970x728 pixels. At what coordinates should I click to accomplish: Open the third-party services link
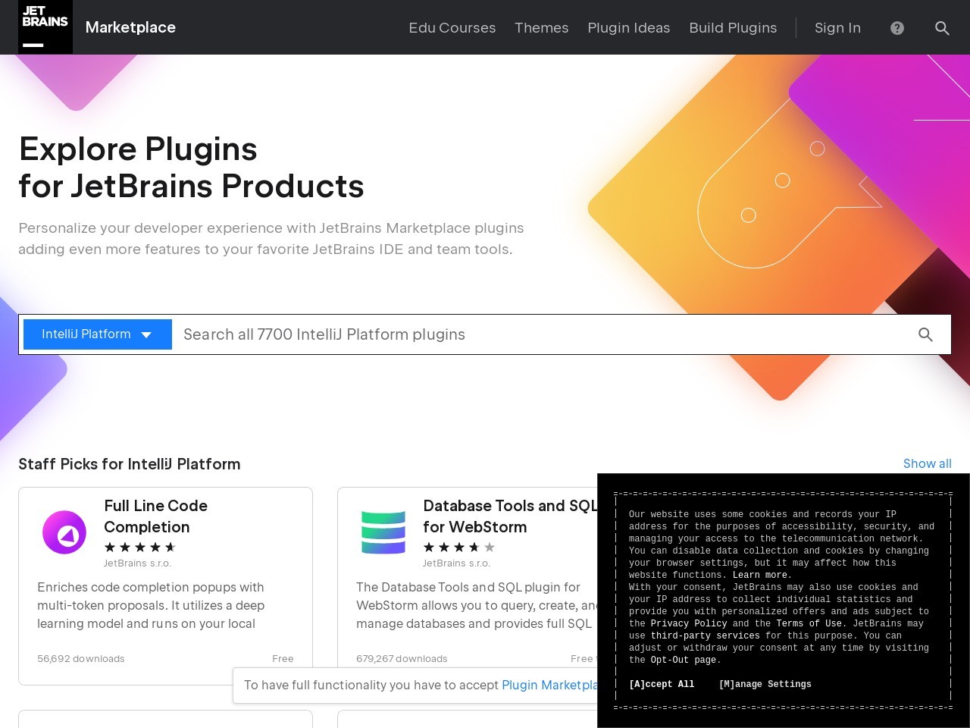point(705,635)
